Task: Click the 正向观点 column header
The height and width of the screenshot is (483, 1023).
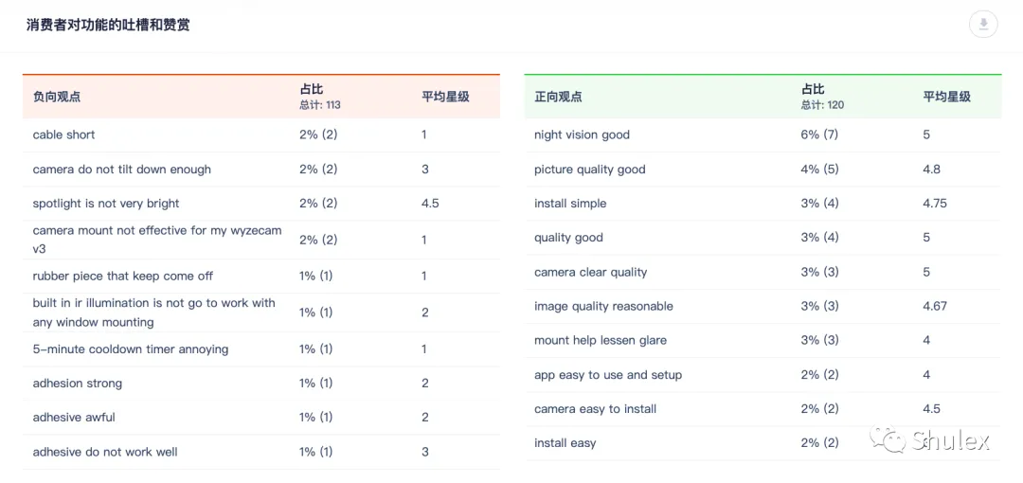Action: coord(558,97)
